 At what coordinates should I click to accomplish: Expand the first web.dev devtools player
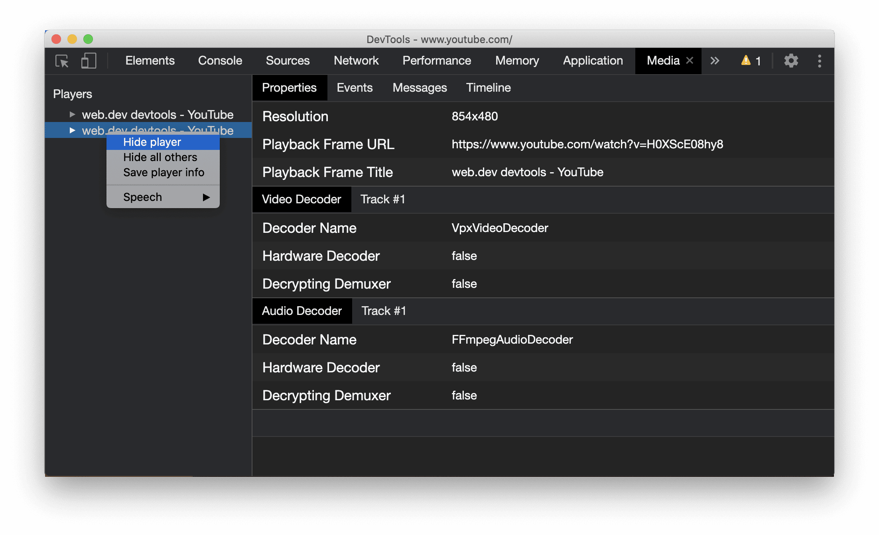[x=71, y=114]
